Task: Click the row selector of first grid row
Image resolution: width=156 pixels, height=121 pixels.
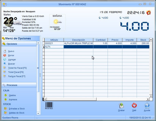Action: click(x=44, y=43)
